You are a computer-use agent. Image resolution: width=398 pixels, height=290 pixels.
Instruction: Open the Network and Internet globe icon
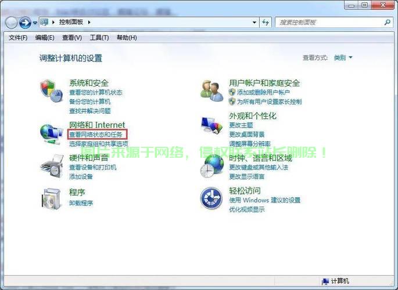pos(51,133)
